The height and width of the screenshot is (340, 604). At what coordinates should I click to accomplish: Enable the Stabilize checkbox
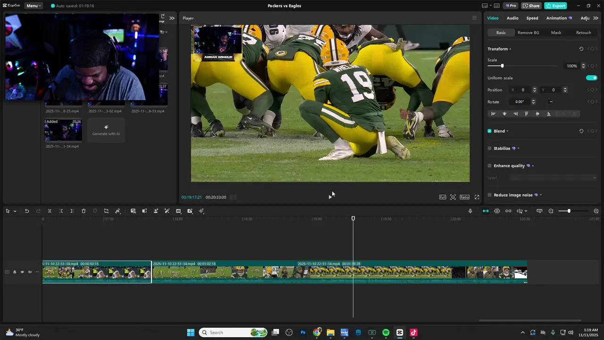click(x=489, y=148)
